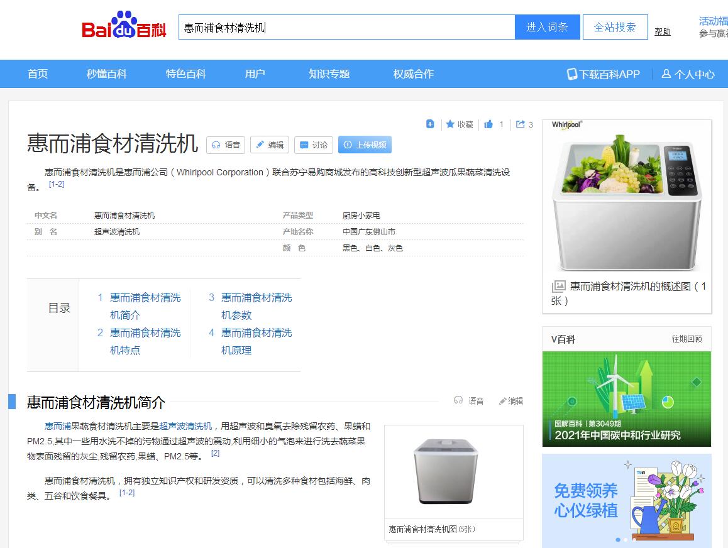Open 秒懂百科 menu item

(106, 74)
